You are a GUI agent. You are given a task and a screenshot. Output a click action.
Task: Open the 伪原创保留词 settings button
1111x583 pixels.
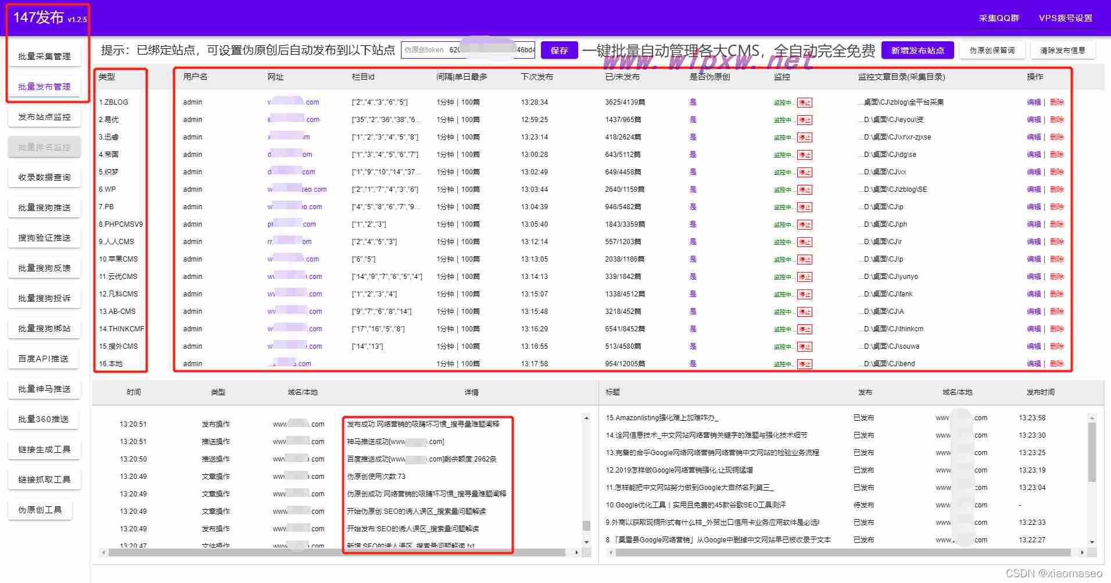(x=992, y=51)
